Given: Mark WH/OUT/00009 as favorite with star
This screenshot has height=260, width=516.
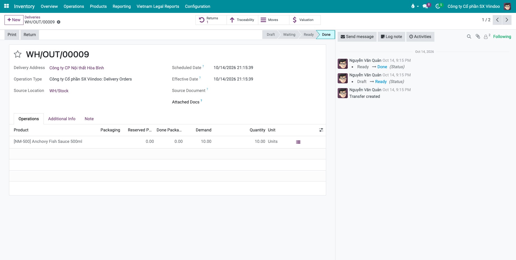Looking at the screenshot, I should (18, 54).
